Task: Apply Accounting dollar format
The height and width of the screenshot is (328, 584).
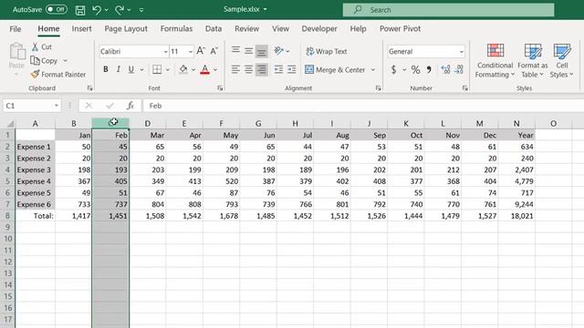Action: (x=393, y=69)
